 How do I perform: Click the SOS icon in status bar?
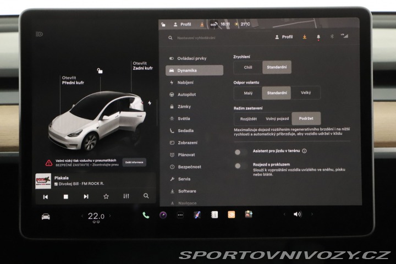click(213, 25)
